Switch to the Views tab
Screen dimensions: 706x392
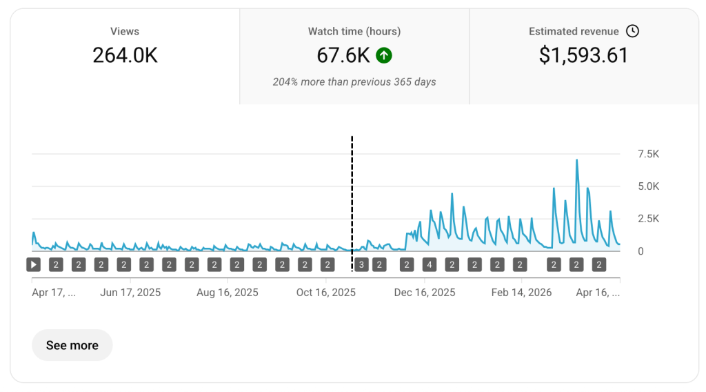pyautogui.click(x=125, y=47)
